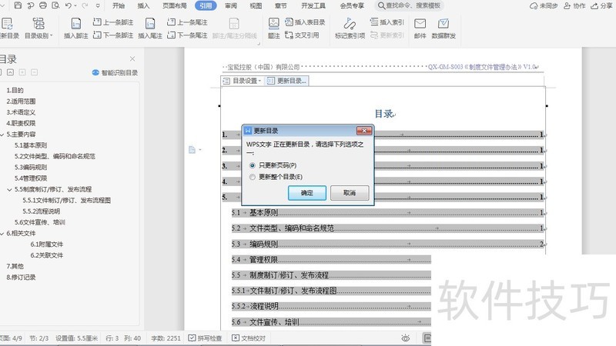616x346 pixels.
Task: Close the 目录 navigation pane
Action: [132, 59]
